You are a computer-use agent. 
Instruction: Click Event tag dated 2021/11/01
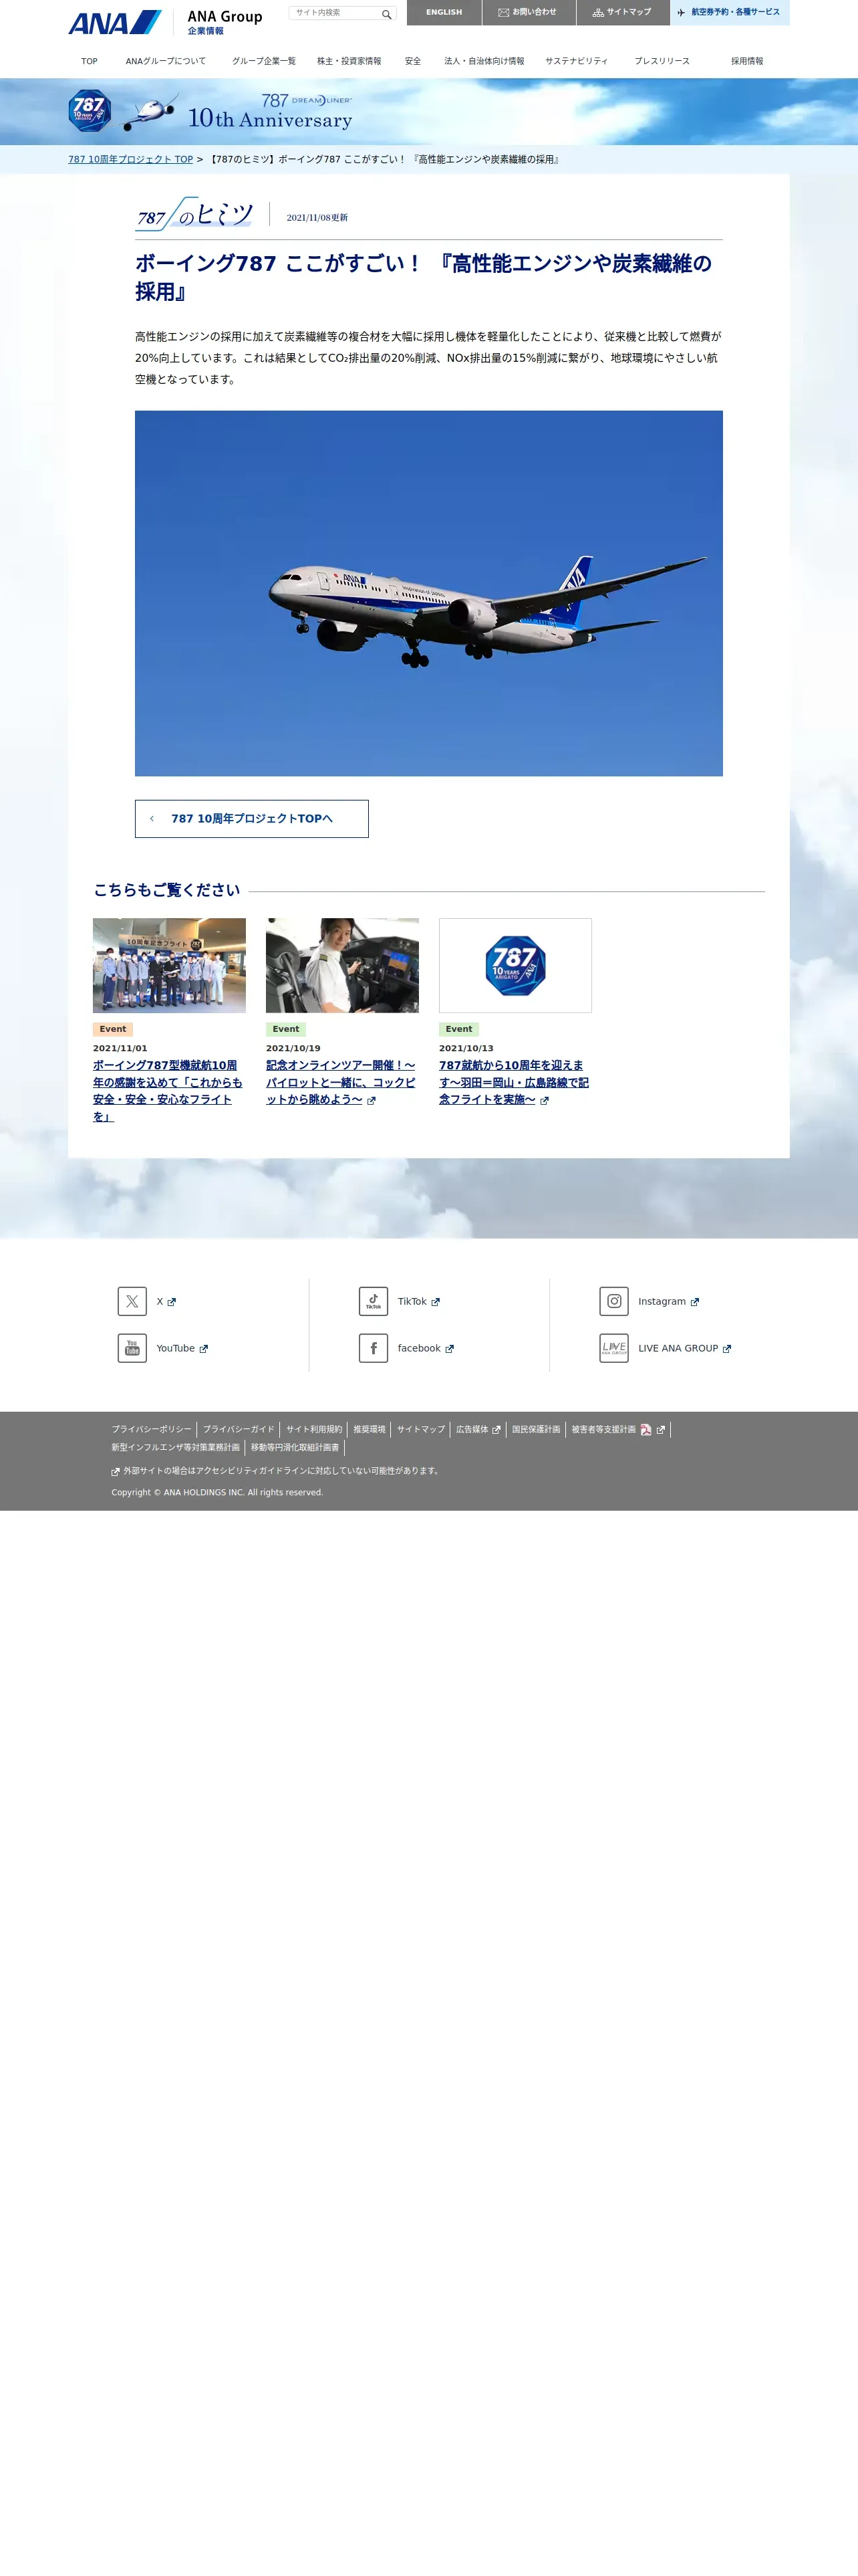coord(113,1029)
